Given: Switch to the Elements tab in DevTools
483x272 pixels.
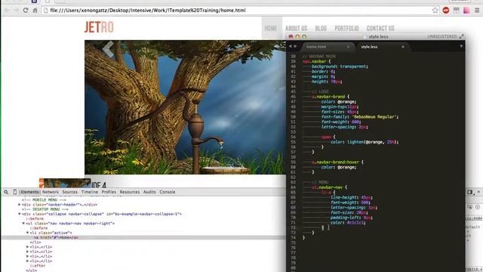Looking at the screenshot, I should pos(29,192).
